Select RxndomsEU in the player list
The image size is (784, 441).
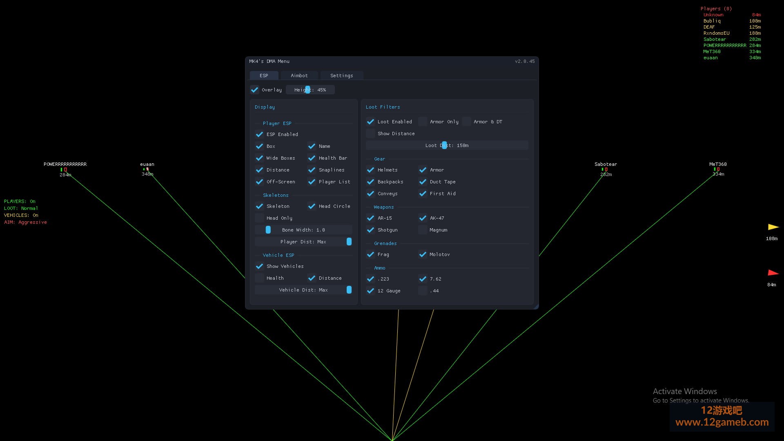[716, 33]
